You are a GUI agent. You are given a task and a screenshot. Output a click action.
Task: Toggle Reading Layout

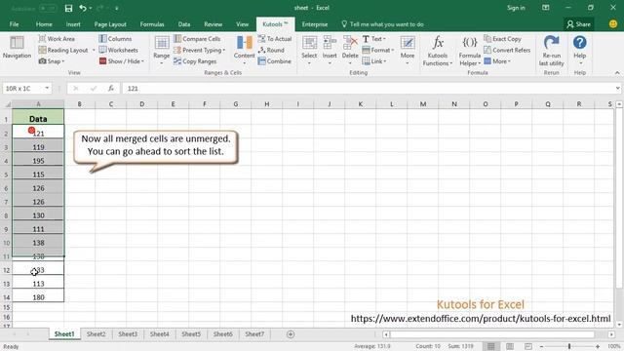63,50
